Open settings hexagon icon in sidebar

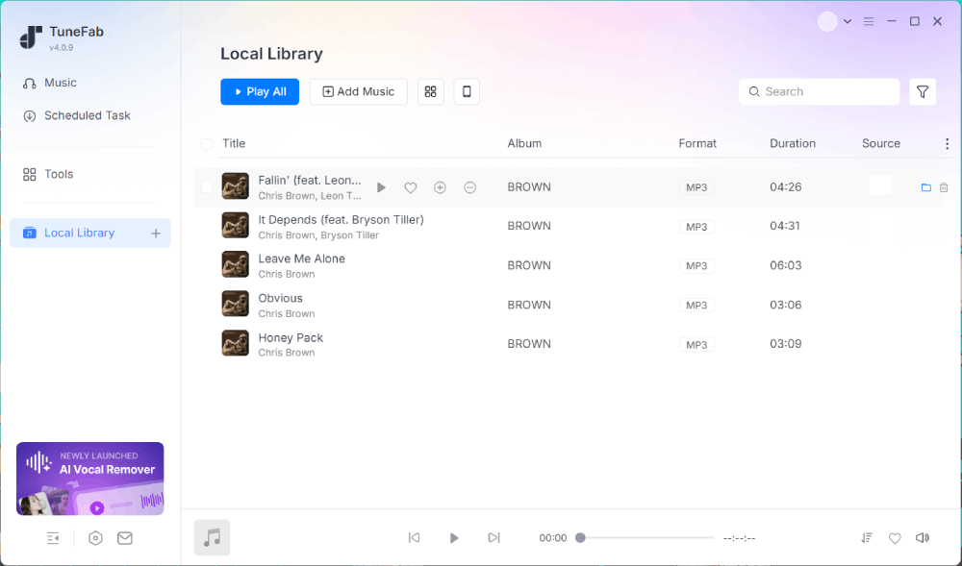[x=95, y=538]
